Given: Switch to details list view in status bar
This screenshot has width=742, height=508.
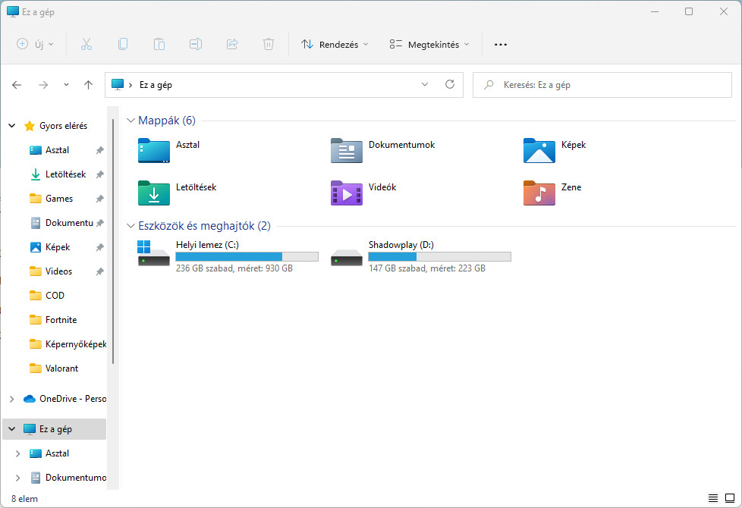Looking at the screenshot, I should click(x=713, y=498).
